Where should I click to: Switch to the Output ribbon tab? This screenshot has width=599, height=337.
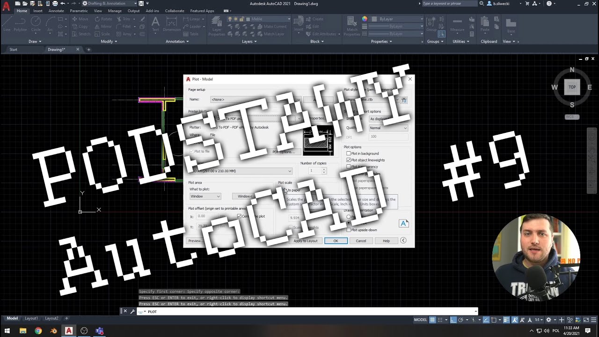point(134,11)
